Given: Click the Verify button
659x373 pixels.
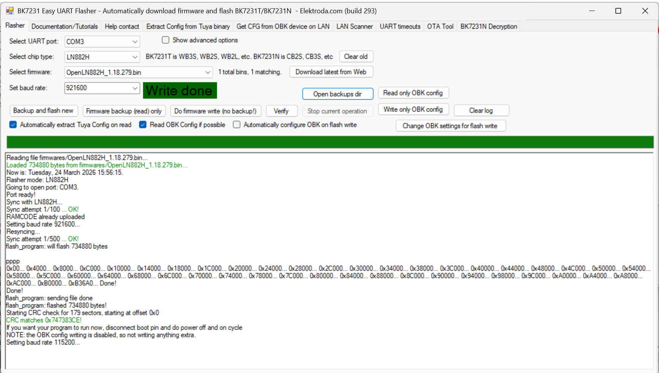Looking at the screenshot, I should point(282,111).
